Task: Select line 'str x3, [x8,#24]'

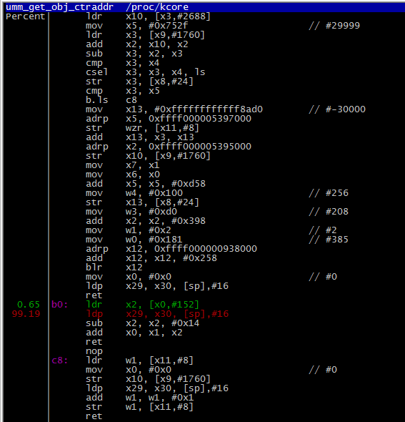Action: click(x=139, y=82)
